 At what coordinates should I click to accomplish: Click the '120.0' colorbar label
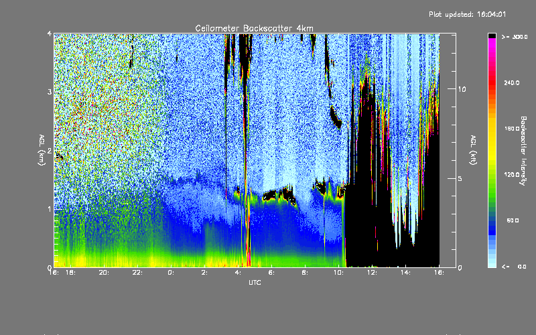(512, 175)
